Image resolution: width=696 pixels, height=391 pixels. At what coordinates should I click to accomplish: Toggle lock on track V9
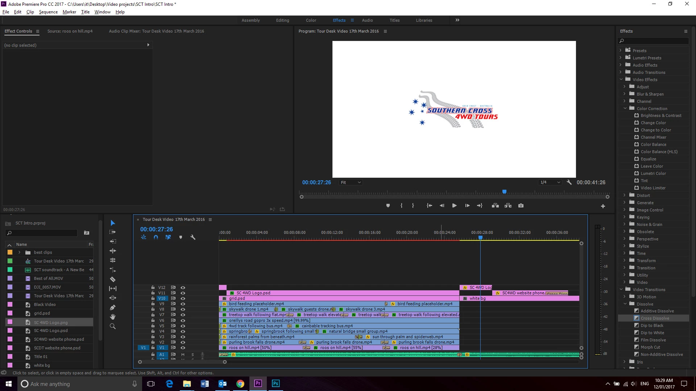[x=153, y=304]
